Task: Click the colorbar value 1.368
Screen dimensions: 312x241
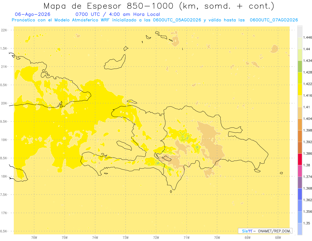Action: 308,188
